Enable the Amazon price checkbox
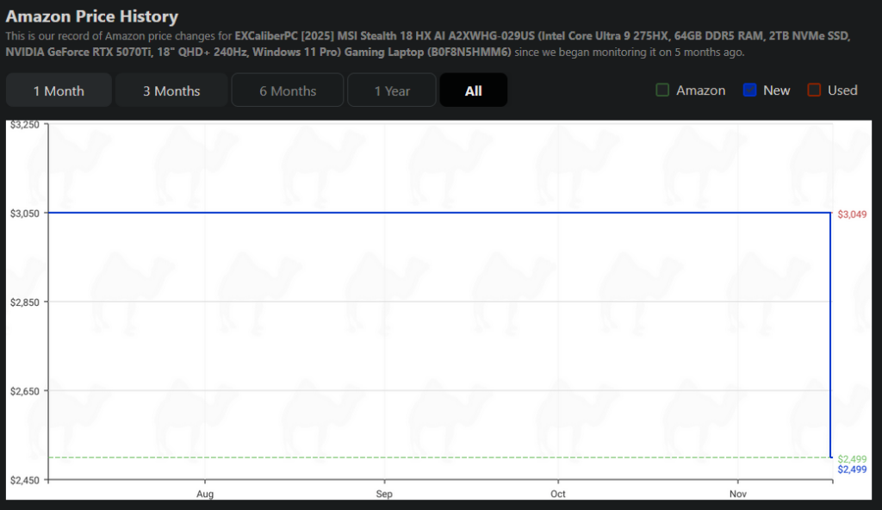This screenshot has height=510, width=882. click(x=662, y=90)
